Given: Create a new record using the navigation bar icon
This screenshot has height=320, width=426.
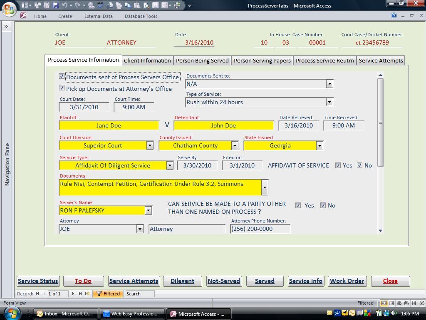Looking at the screenshot, I should [x=87, y=294].
